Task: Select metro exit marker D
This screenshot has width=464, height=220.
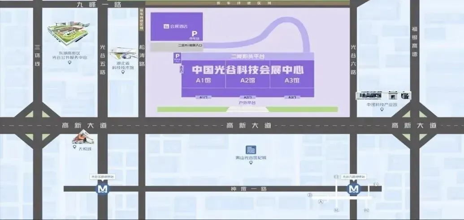Action: tap(310, 195)
